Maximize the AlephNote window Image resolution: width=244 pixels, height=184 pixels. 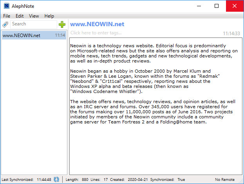[x=217, y=6]
